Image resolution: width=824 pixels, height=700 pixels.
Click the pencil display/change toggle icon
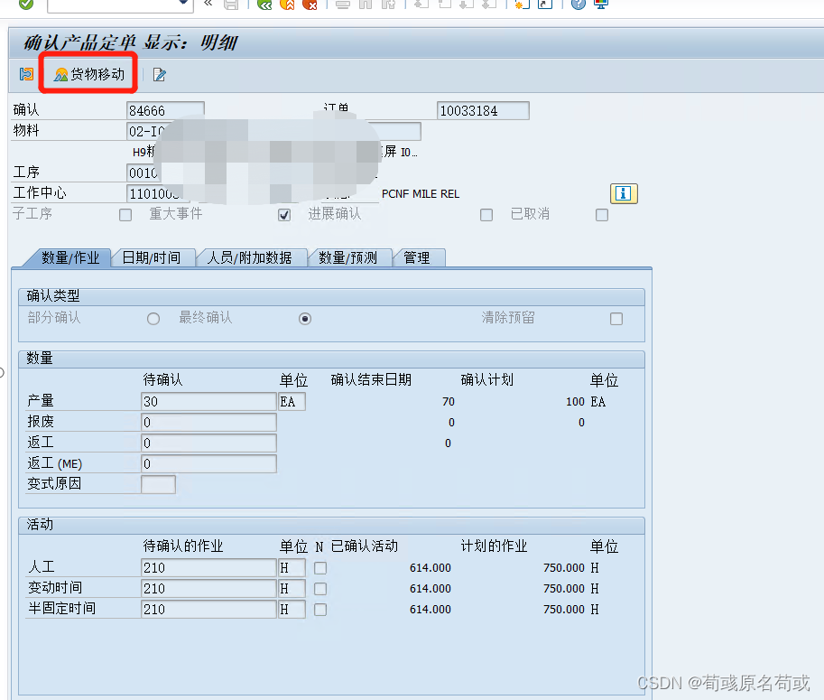[x=159, y=75]
